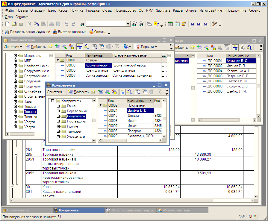The width and height of the screenshot is (268, 221).
Task: Open the Зарплата menu
Action: click(163, 10)
